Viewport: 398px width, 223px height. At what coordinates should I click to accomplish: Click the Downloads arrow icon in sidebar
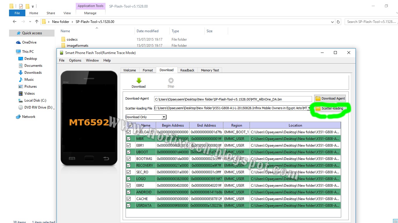tap(21, 73)
